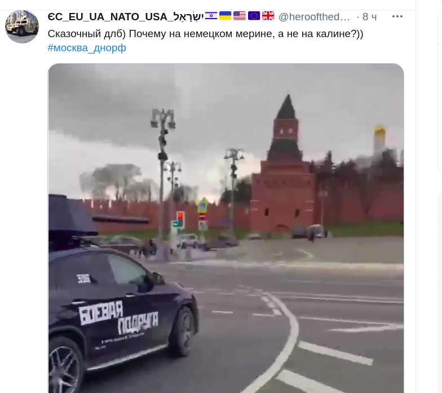Click the Hebrew text in the display name
442x393 pixels.
click(x=188, y=16)
